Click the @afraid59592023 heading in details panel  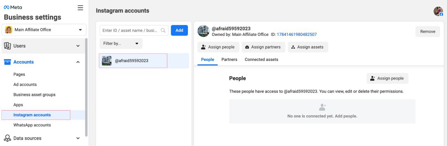tap(231, 29)
